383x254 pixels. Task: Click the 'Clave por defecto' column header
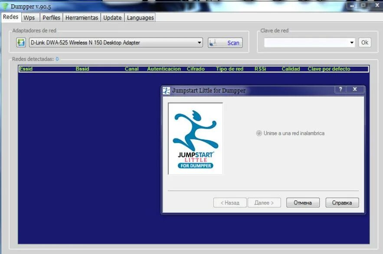pyautogui.click(x=329, y=69)
